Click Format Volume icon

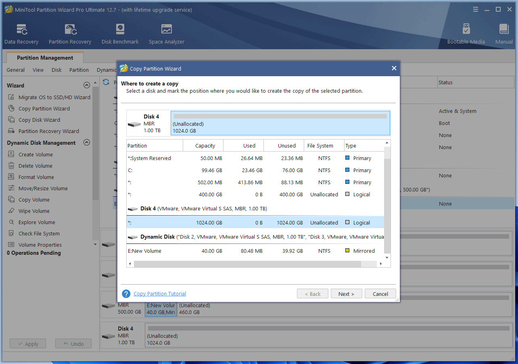tap(11, 177)
